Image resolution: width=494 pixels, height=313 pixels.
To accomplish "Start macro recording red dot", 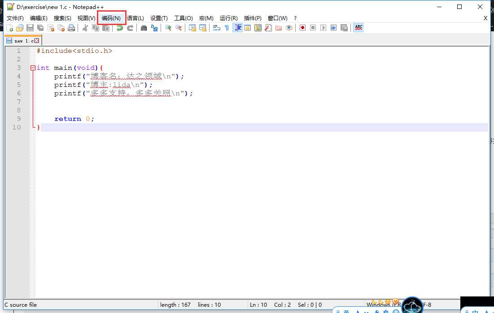I will pos(302,28).
